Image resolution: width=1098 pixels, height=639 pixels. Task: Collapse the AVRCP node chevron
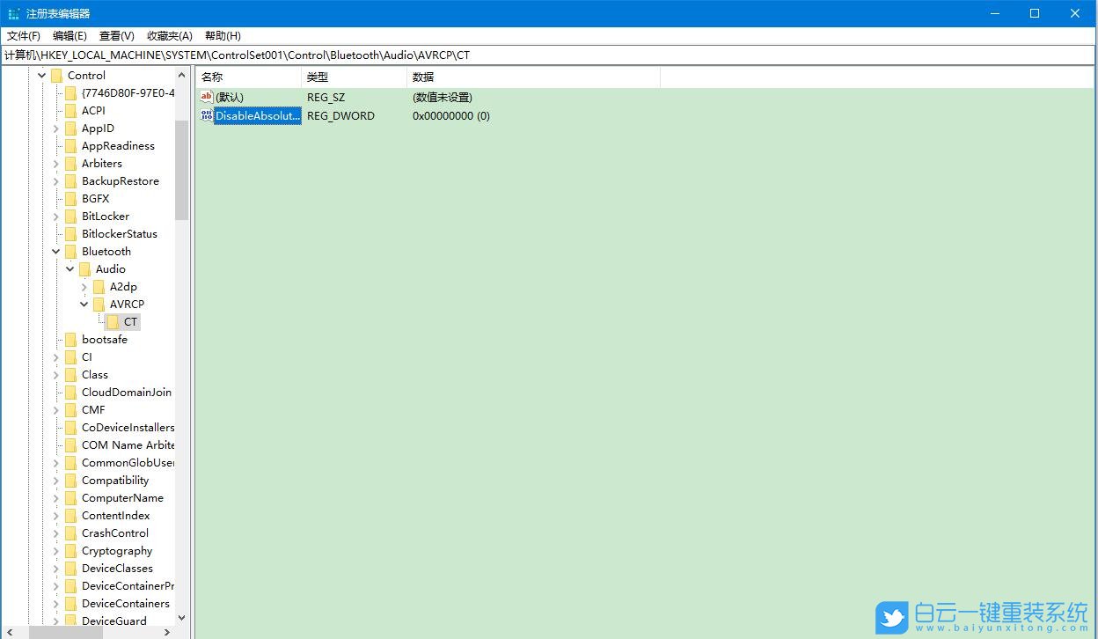click(x=83, y=304)
